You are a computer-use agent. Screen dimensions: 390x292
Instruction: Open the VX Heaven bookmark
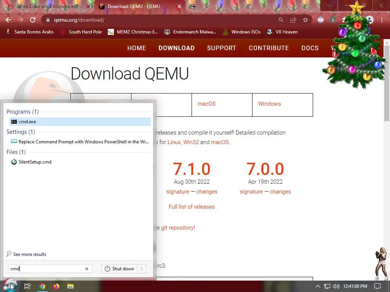(x=282, y=32)
